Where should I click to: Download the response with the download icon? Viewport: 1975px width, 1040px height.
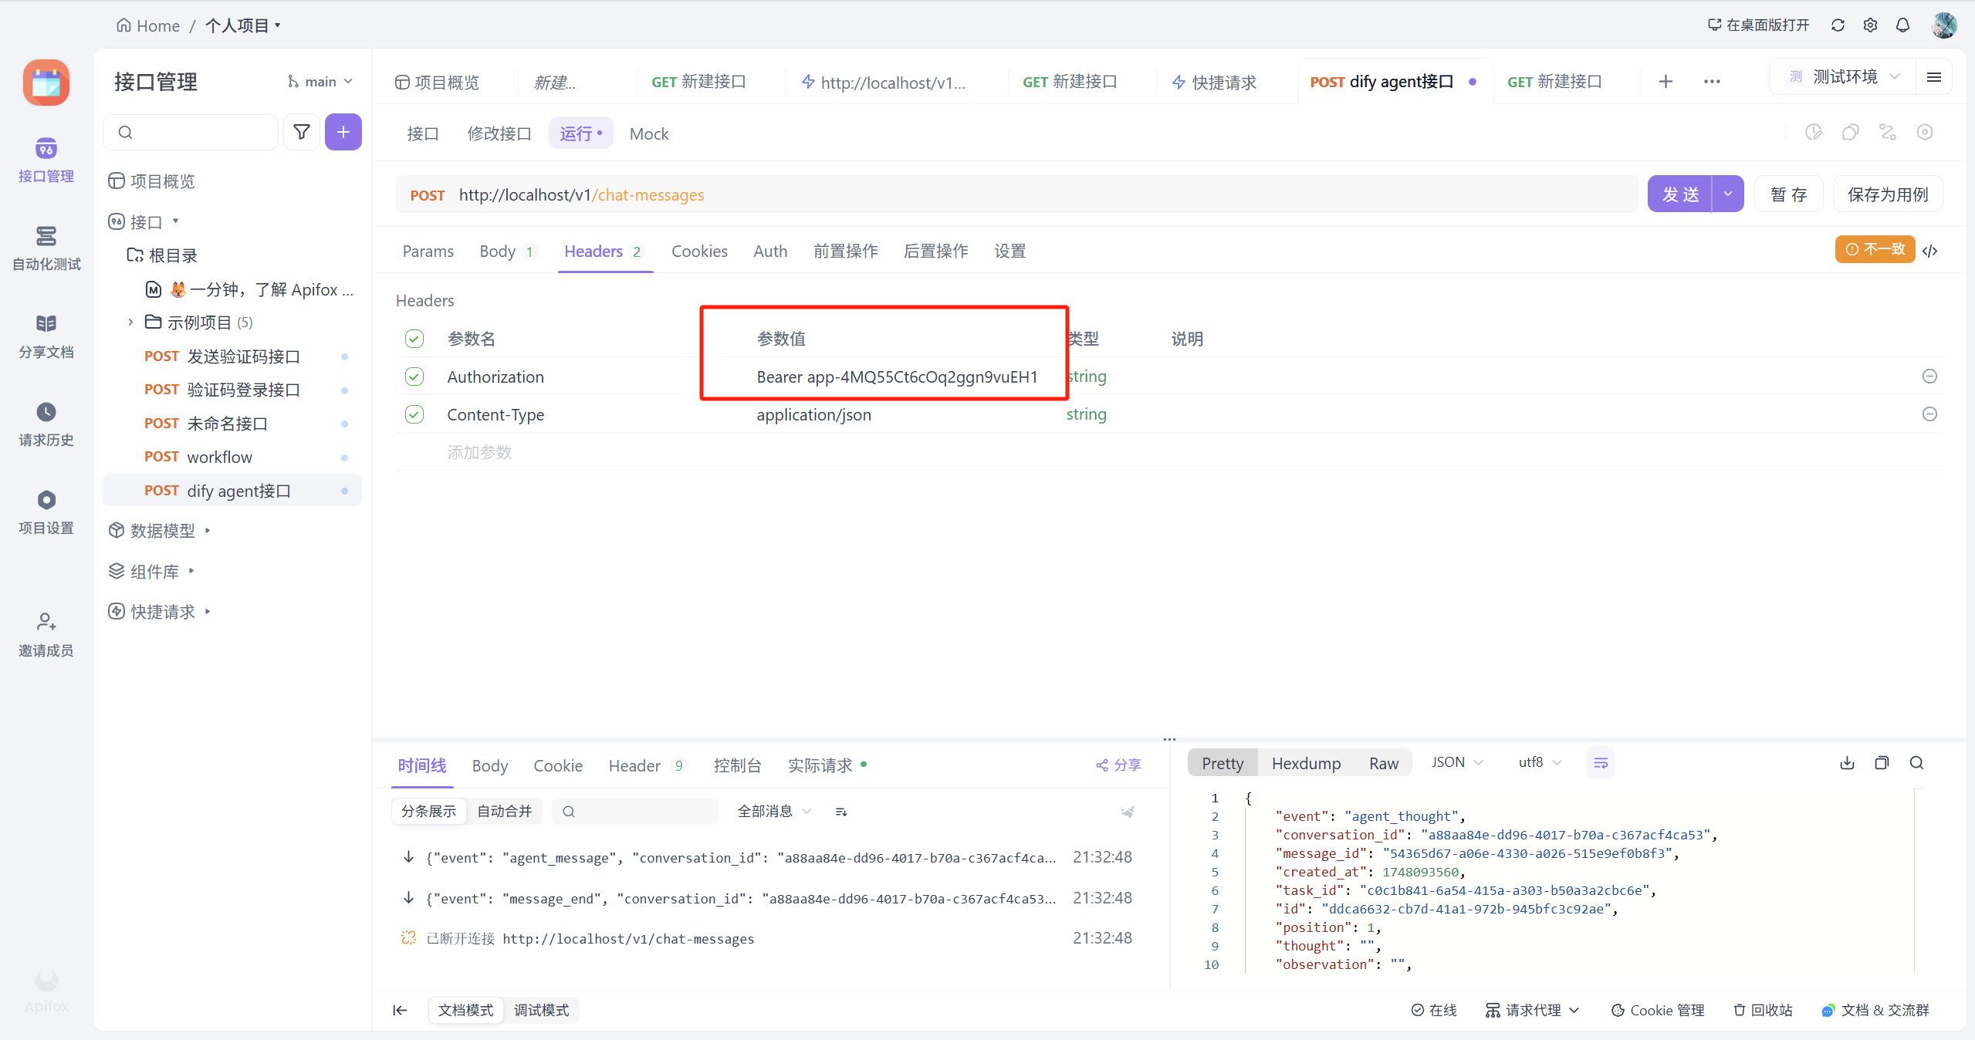coord(1847,763)
